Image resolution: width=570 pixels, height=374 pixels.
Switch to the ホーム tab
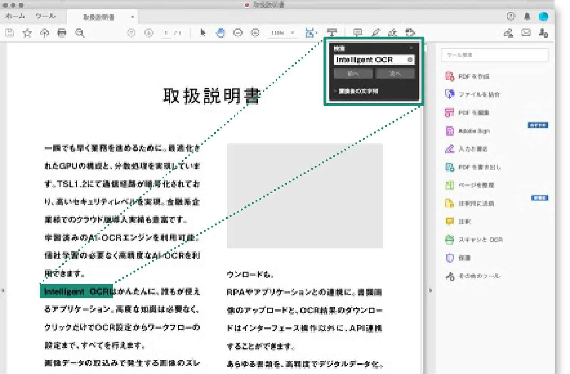tap(15, 16)
